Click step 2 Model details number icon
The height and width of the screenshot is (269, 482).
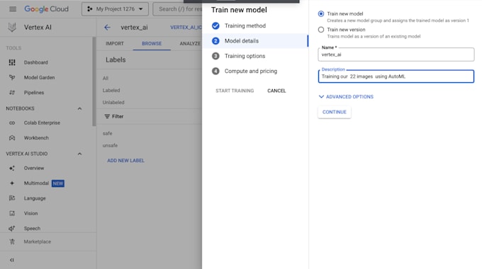coord(215,41)
